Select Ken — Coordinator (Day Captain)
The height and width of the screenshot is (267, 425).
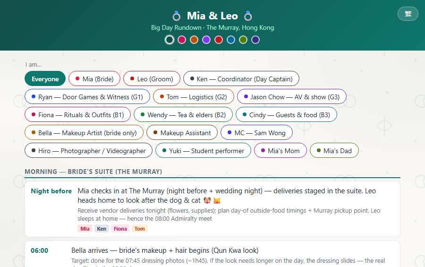(241, 79)
